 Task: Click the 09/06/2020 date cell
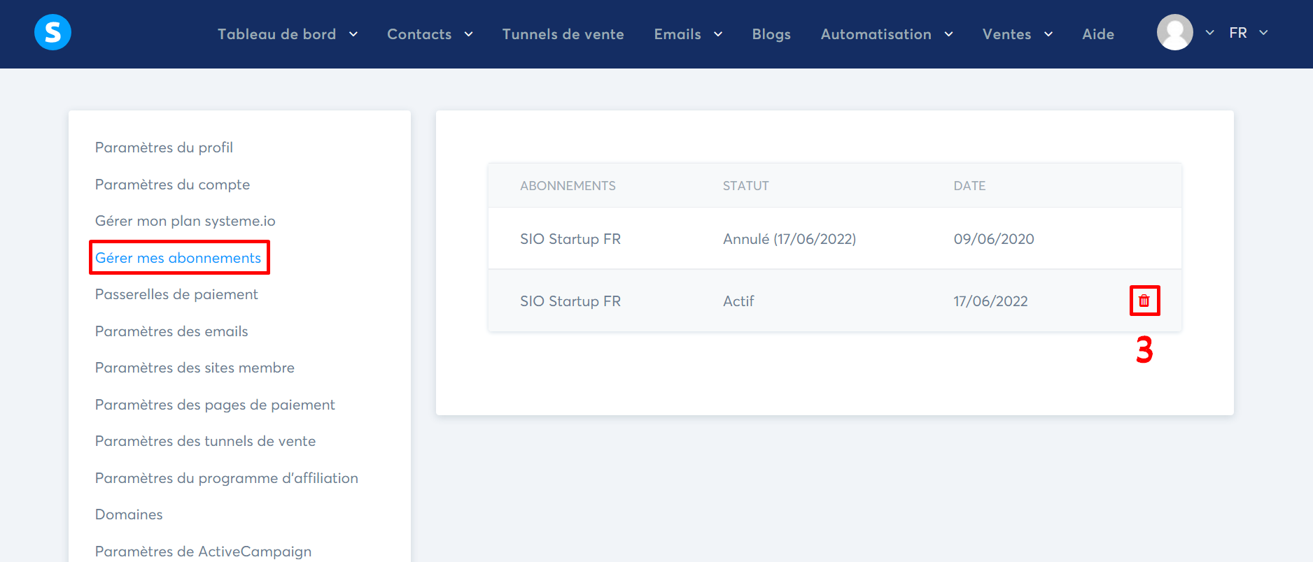(994, 239)
